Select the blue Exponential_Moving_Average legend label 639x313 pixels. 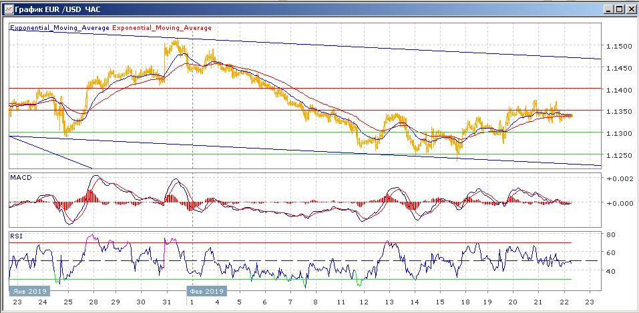tap(59, 28)
